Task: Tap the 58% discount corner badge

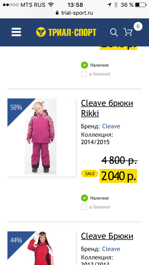Action: (16, 107)
